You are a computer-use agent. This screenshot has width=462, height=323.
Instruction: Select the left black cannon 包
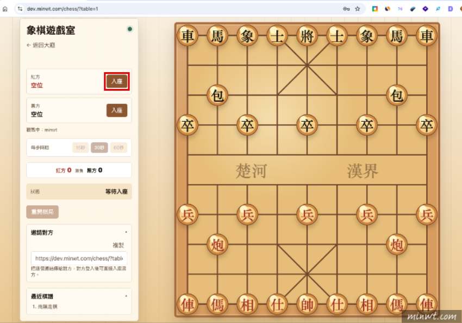tap(217, 96)
